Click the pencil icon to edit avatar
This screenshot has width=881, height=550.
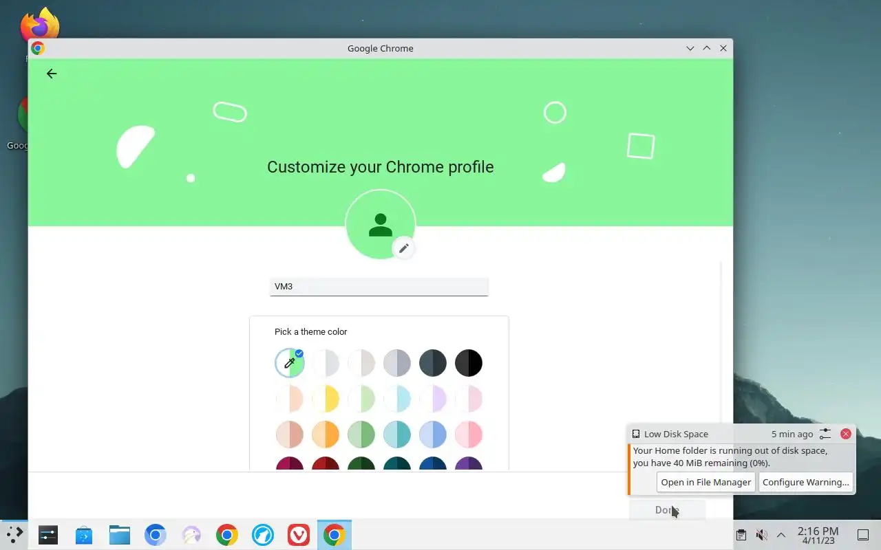pyautogui.click(x=404, y=248)
